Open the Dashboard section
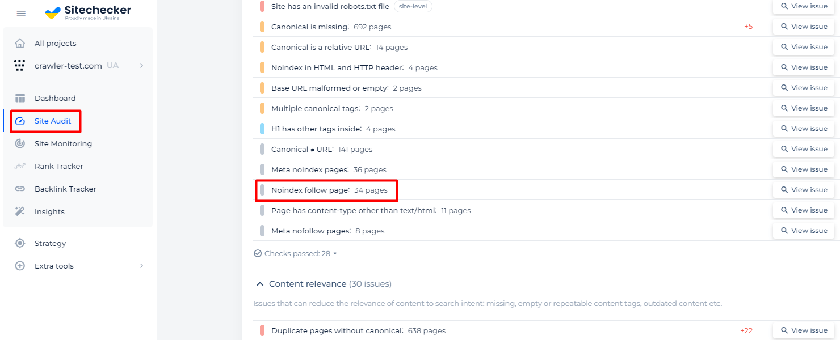 point(55,98)
